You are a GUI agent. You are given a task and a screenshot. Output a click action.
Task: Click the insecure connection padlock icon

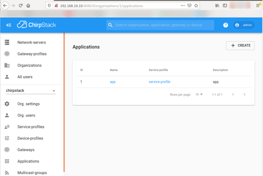click(56, 6)
